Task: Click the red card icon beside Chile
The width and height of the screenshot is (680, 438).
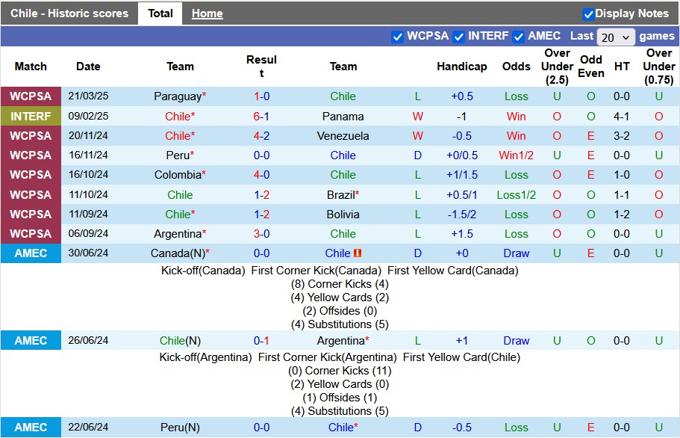Action: click(x=358, y=253)
